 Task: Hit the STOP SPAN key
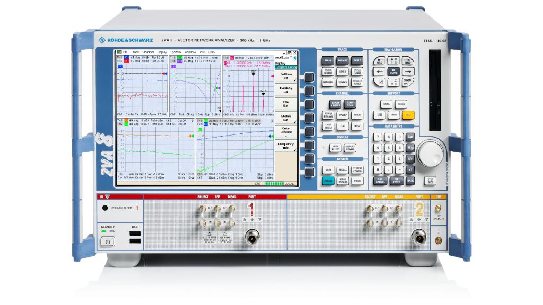(350, 104)
